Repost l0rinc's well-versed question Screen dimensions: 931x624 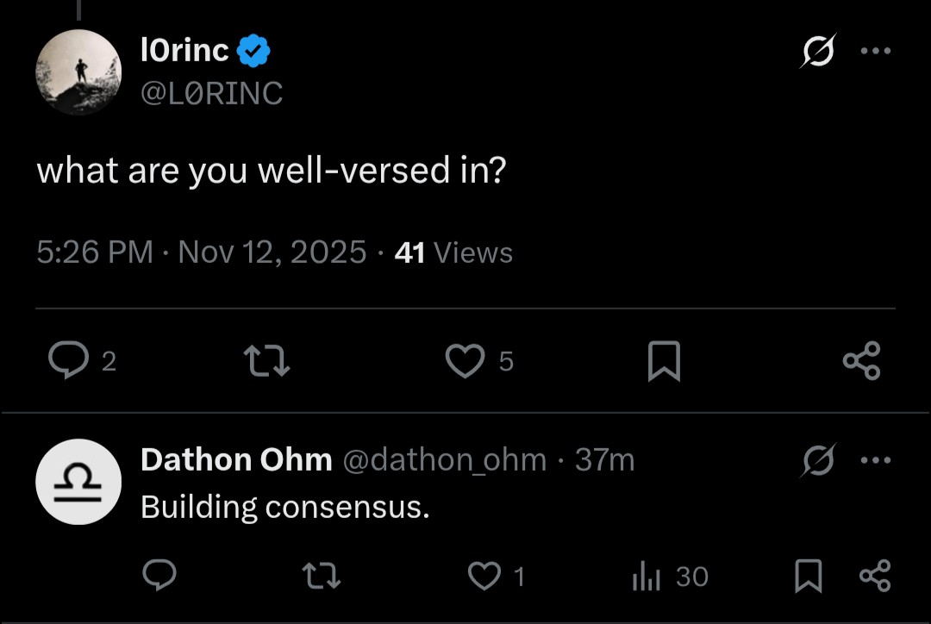click(268, 361)
